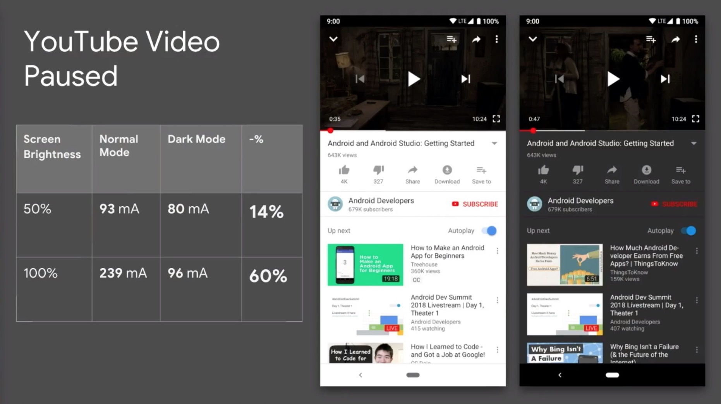Expand the video title description arrow

pos(494,143)
